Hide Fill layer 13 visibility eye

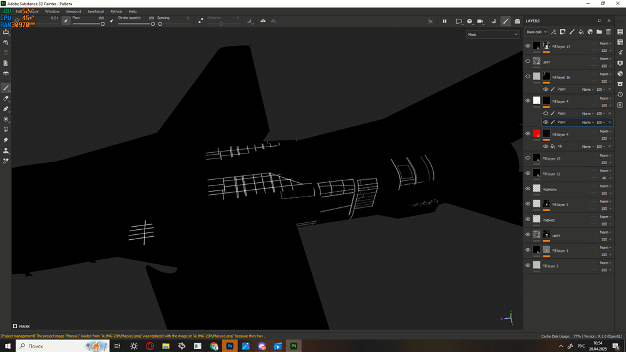point(528,46)
